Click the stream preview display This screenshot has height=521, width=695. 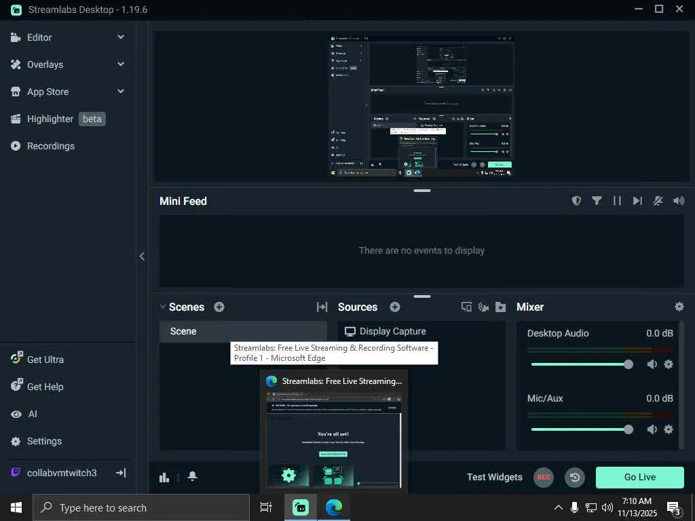click(x=421, y=107)
